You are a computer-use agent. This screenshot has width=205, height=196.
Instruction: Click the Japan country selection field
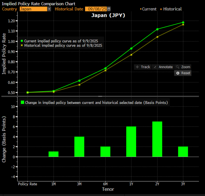pyautogui.click(x=34, y=9)
